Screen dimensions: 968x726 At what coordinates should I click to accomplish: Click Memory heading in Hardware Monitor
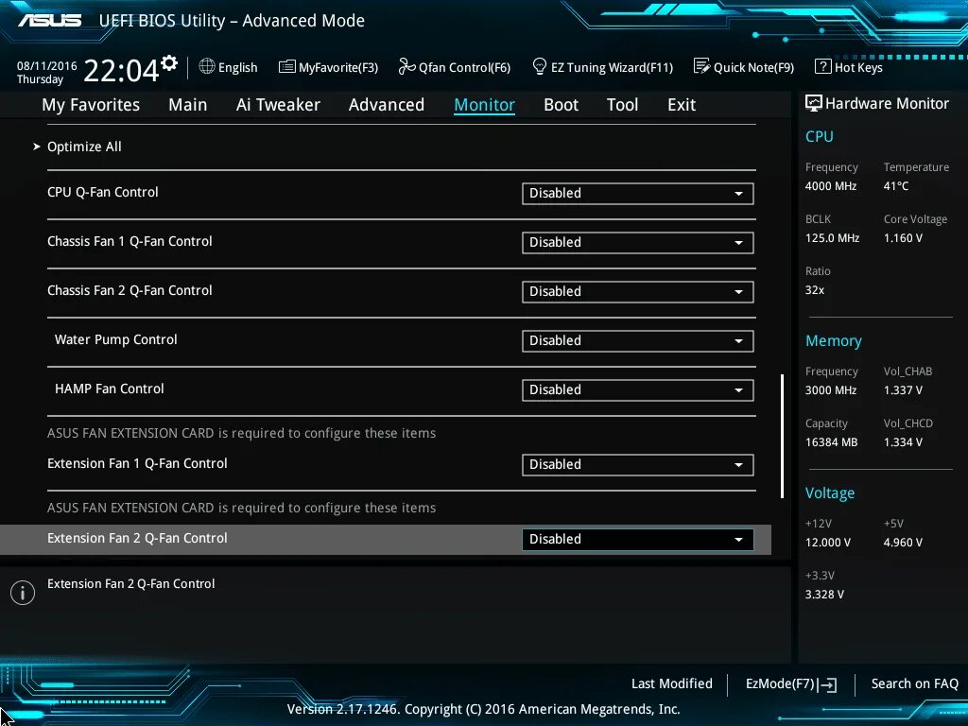(x=834, y=340)
